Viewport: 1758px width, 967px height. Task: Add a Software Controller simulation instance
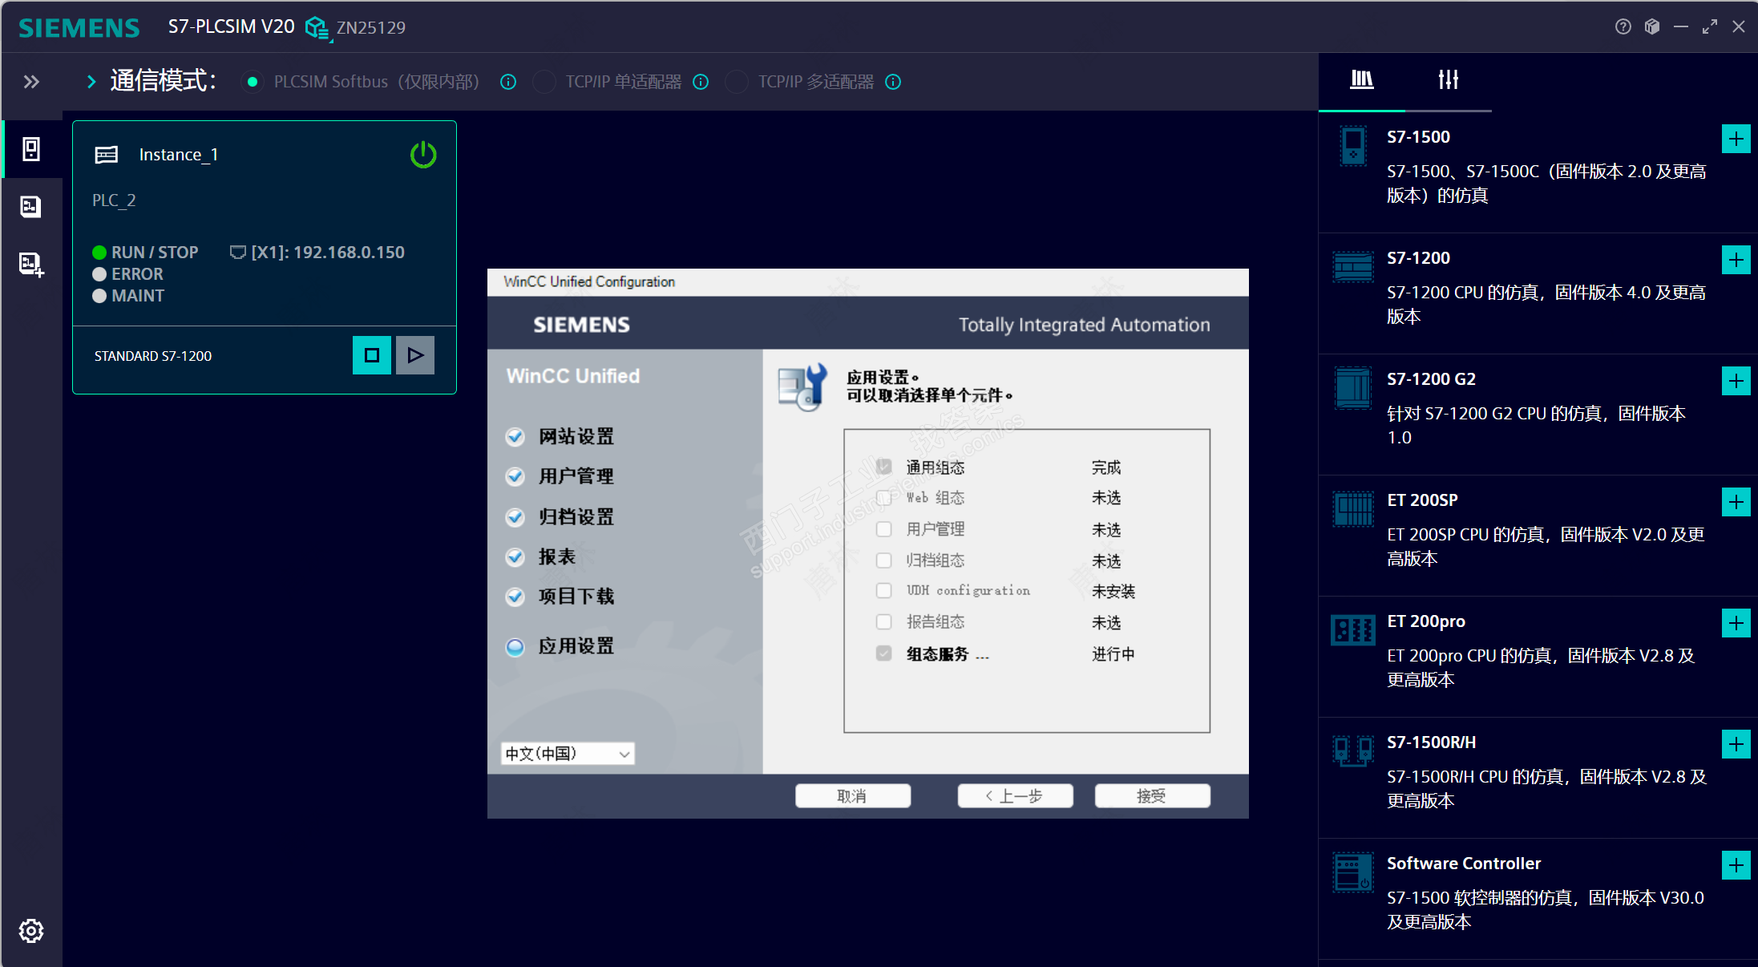1736,865
